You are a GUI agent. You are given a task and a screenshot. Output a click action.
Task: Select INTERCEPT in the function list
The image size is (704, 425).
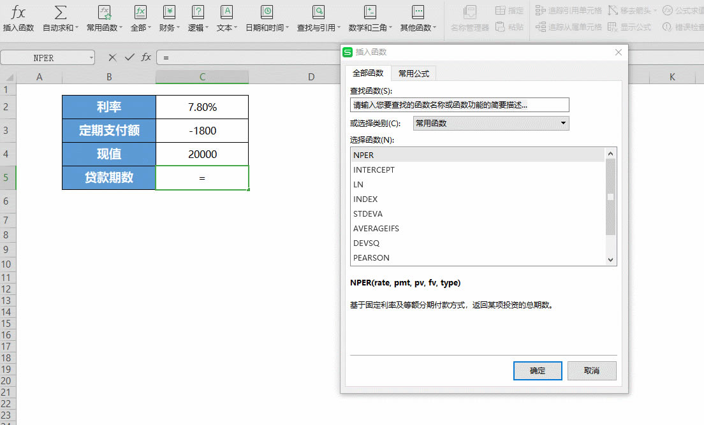coord(477,169)
